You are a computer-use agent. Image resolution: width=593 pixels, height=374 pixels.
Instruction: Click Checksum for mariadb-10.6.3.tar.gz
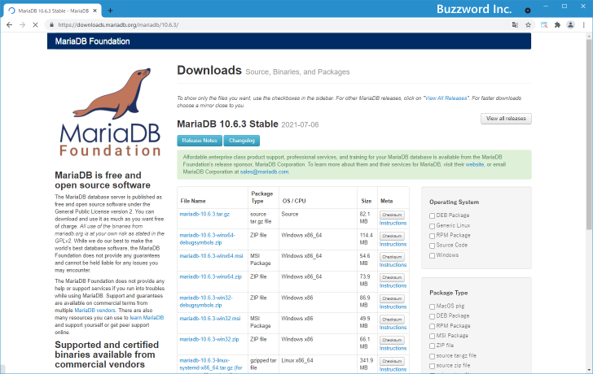(x=391, y=214)
